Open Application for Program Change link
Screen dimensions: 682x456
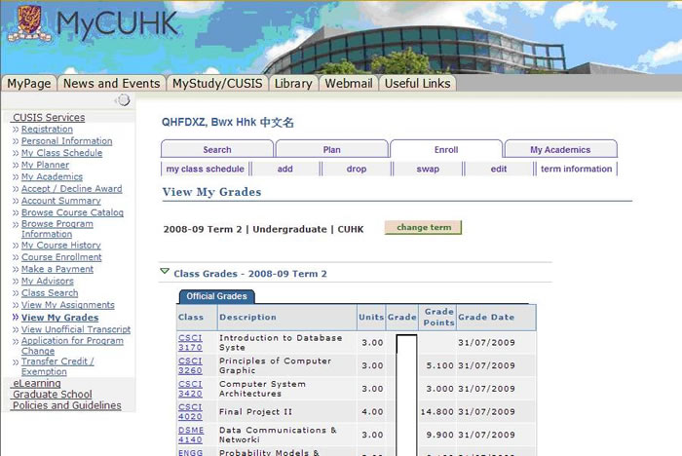pyautogui.click(x=72, y=346)
